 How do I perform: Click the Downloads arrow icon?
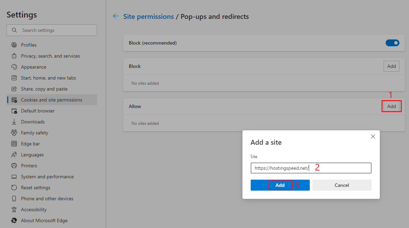14,122
